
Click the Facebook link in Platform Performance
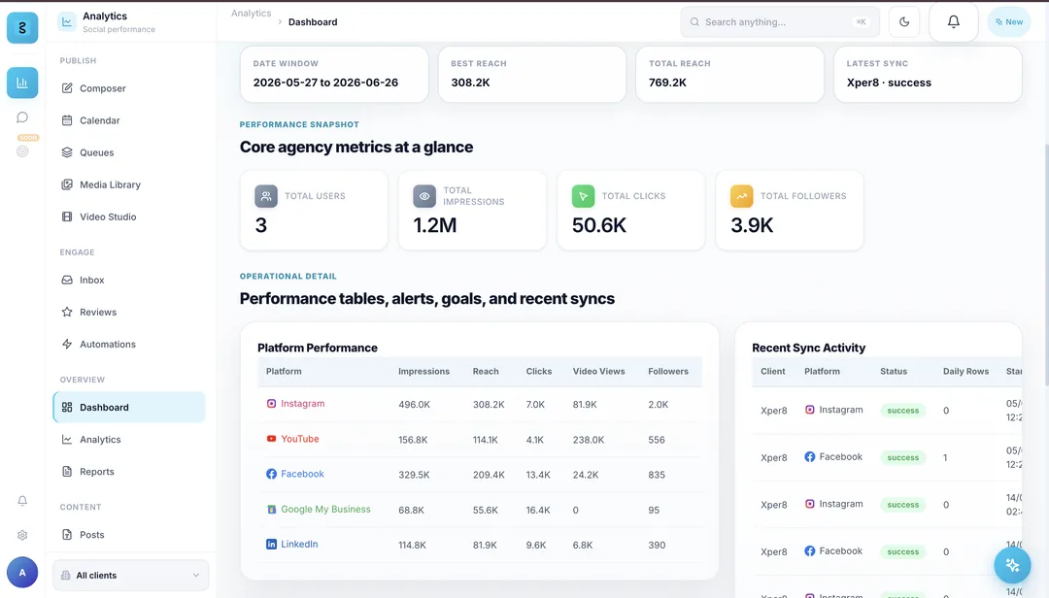click(x=295, y=475)
